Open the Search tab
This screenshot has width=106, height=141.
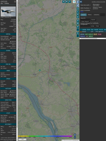pos(84,15)
